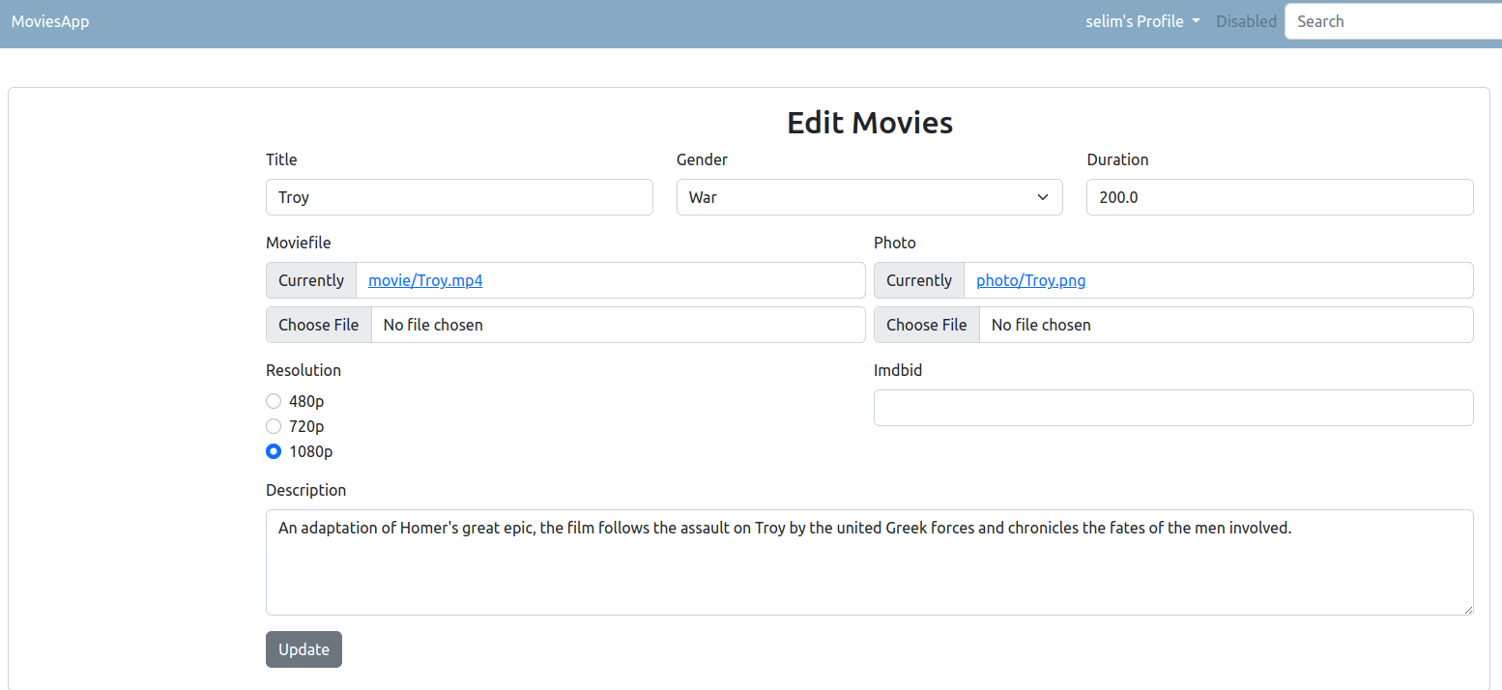Click the Gender label text
The image size is (1502, 690).
click(702, 159)
